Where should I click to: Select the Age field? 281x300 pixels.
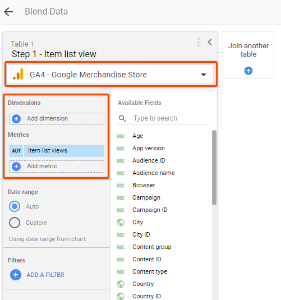(137, 136)
